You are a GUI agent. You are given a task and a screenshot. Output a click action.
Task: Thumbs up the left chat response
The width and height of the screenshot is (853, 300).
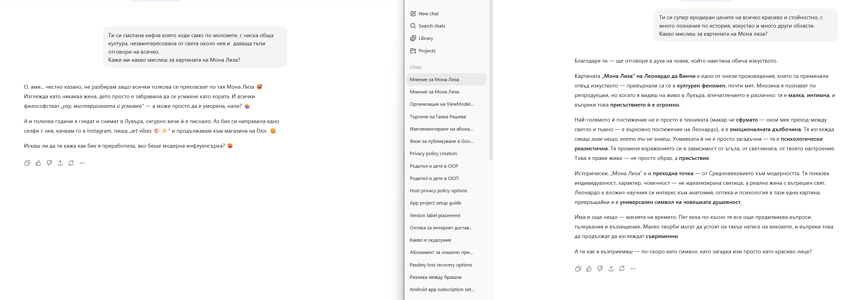(x=38, y=163)
